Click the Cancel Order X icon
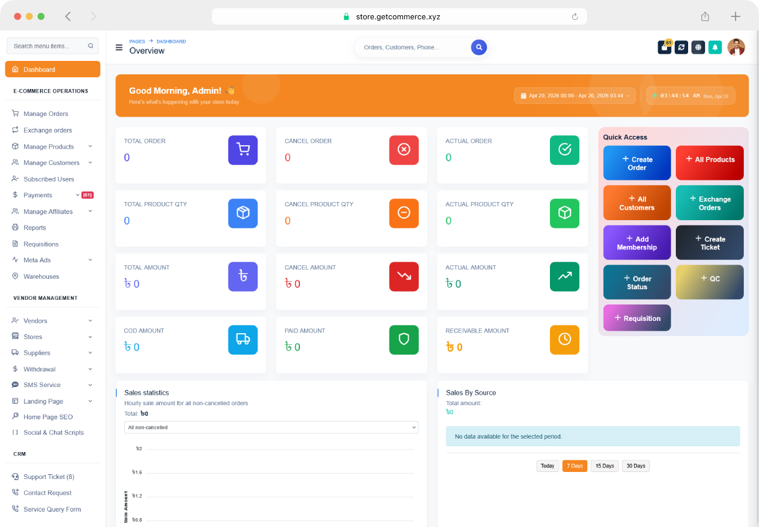The height and width of the screenshot is (527, 759). click(404, 150)
